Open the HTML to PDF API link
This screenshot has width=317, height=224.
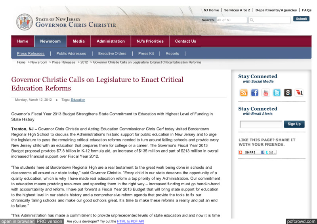point(130,221)
